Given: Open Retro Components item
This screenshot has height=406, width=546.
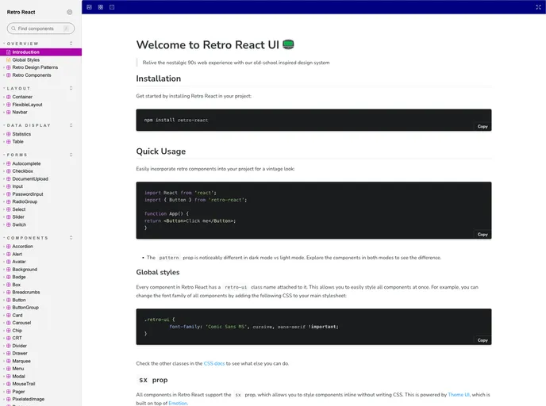Looking at the screenshot, I should (x=31, y=75).
